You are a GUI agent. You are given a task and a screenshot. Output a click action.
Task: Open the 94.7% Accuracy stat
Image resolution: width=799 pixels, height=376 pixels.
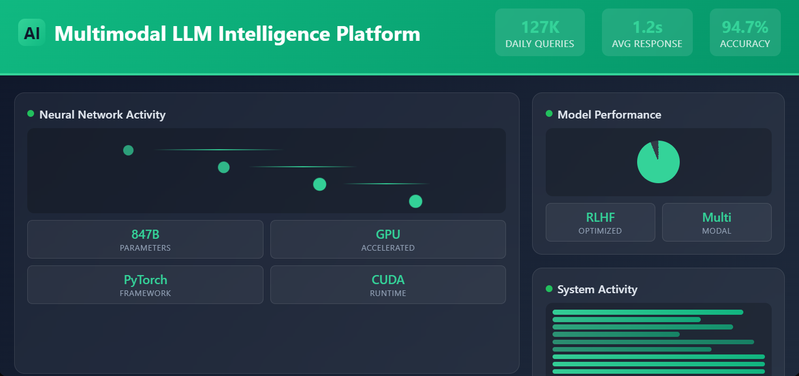[x=744, y=33]
